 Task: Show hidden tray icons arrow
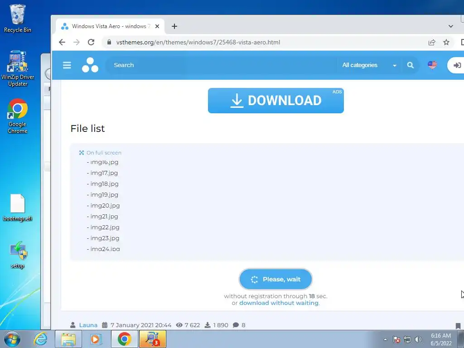click(x=385, y=339)
